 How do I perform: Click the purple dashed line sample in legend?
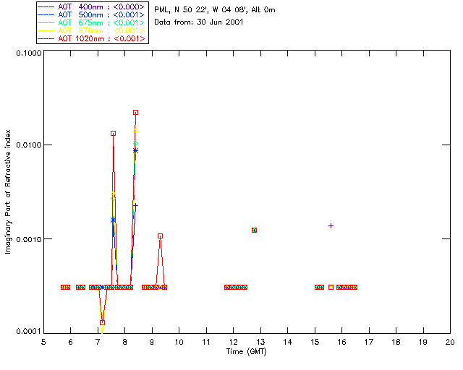tap(46, 7)
